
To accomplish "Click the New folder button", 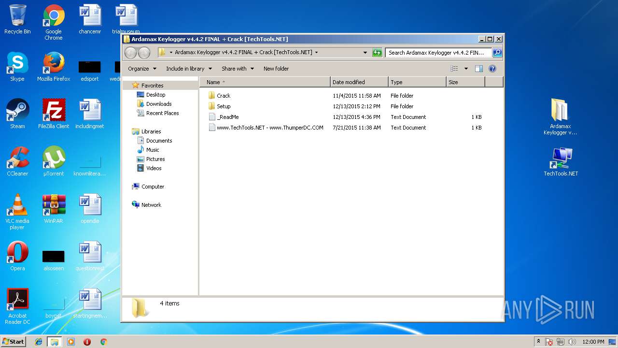I will (276, 69).
